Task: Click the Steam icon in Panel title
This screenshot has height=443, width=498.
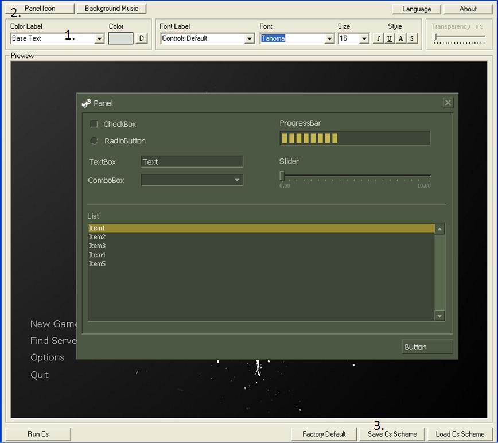Action: (x=87, y=103)
